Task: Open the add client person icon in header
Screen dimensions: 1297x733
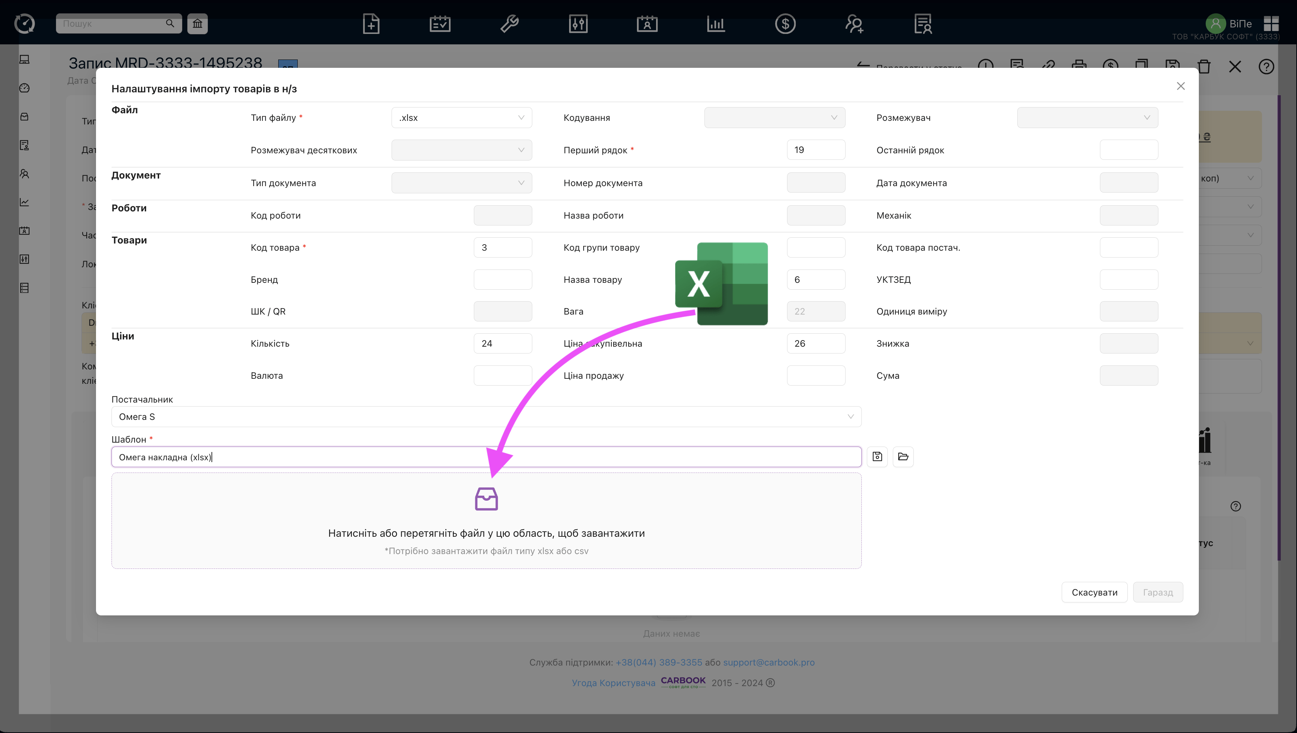Action: (x=854, y=24)
